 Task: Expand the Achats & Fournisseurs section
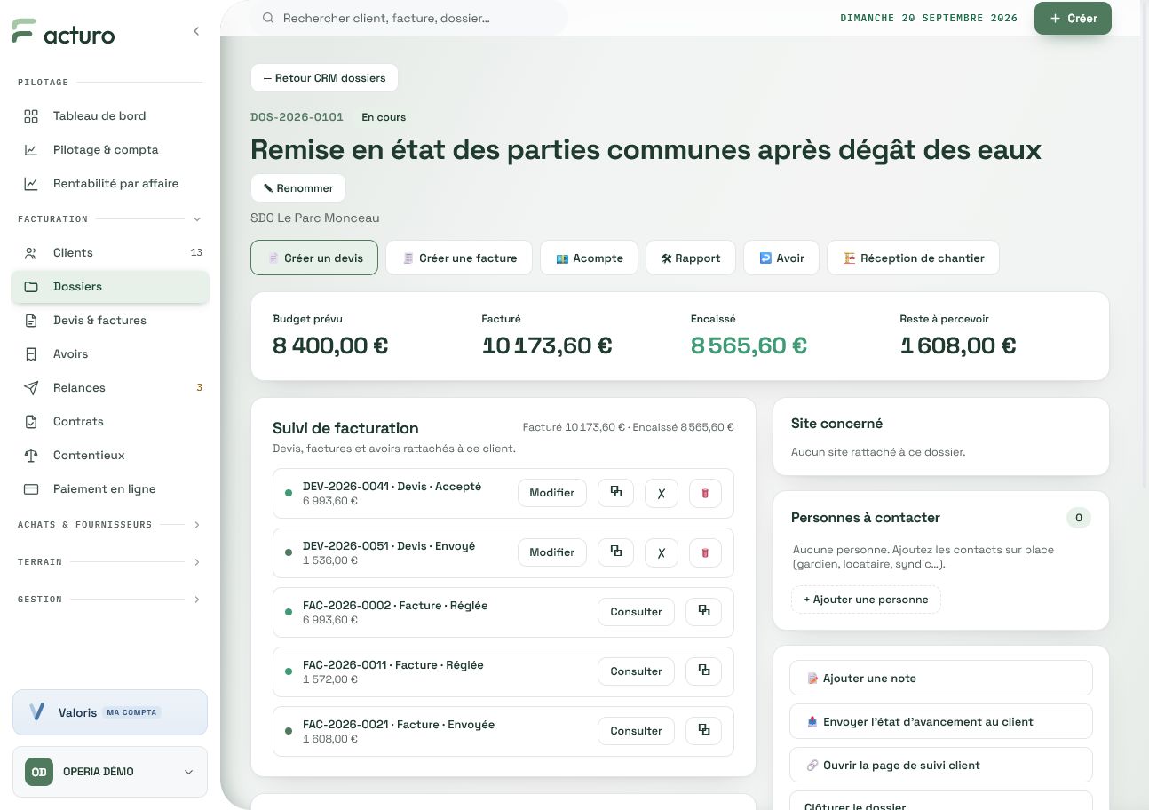pos(197,525)
